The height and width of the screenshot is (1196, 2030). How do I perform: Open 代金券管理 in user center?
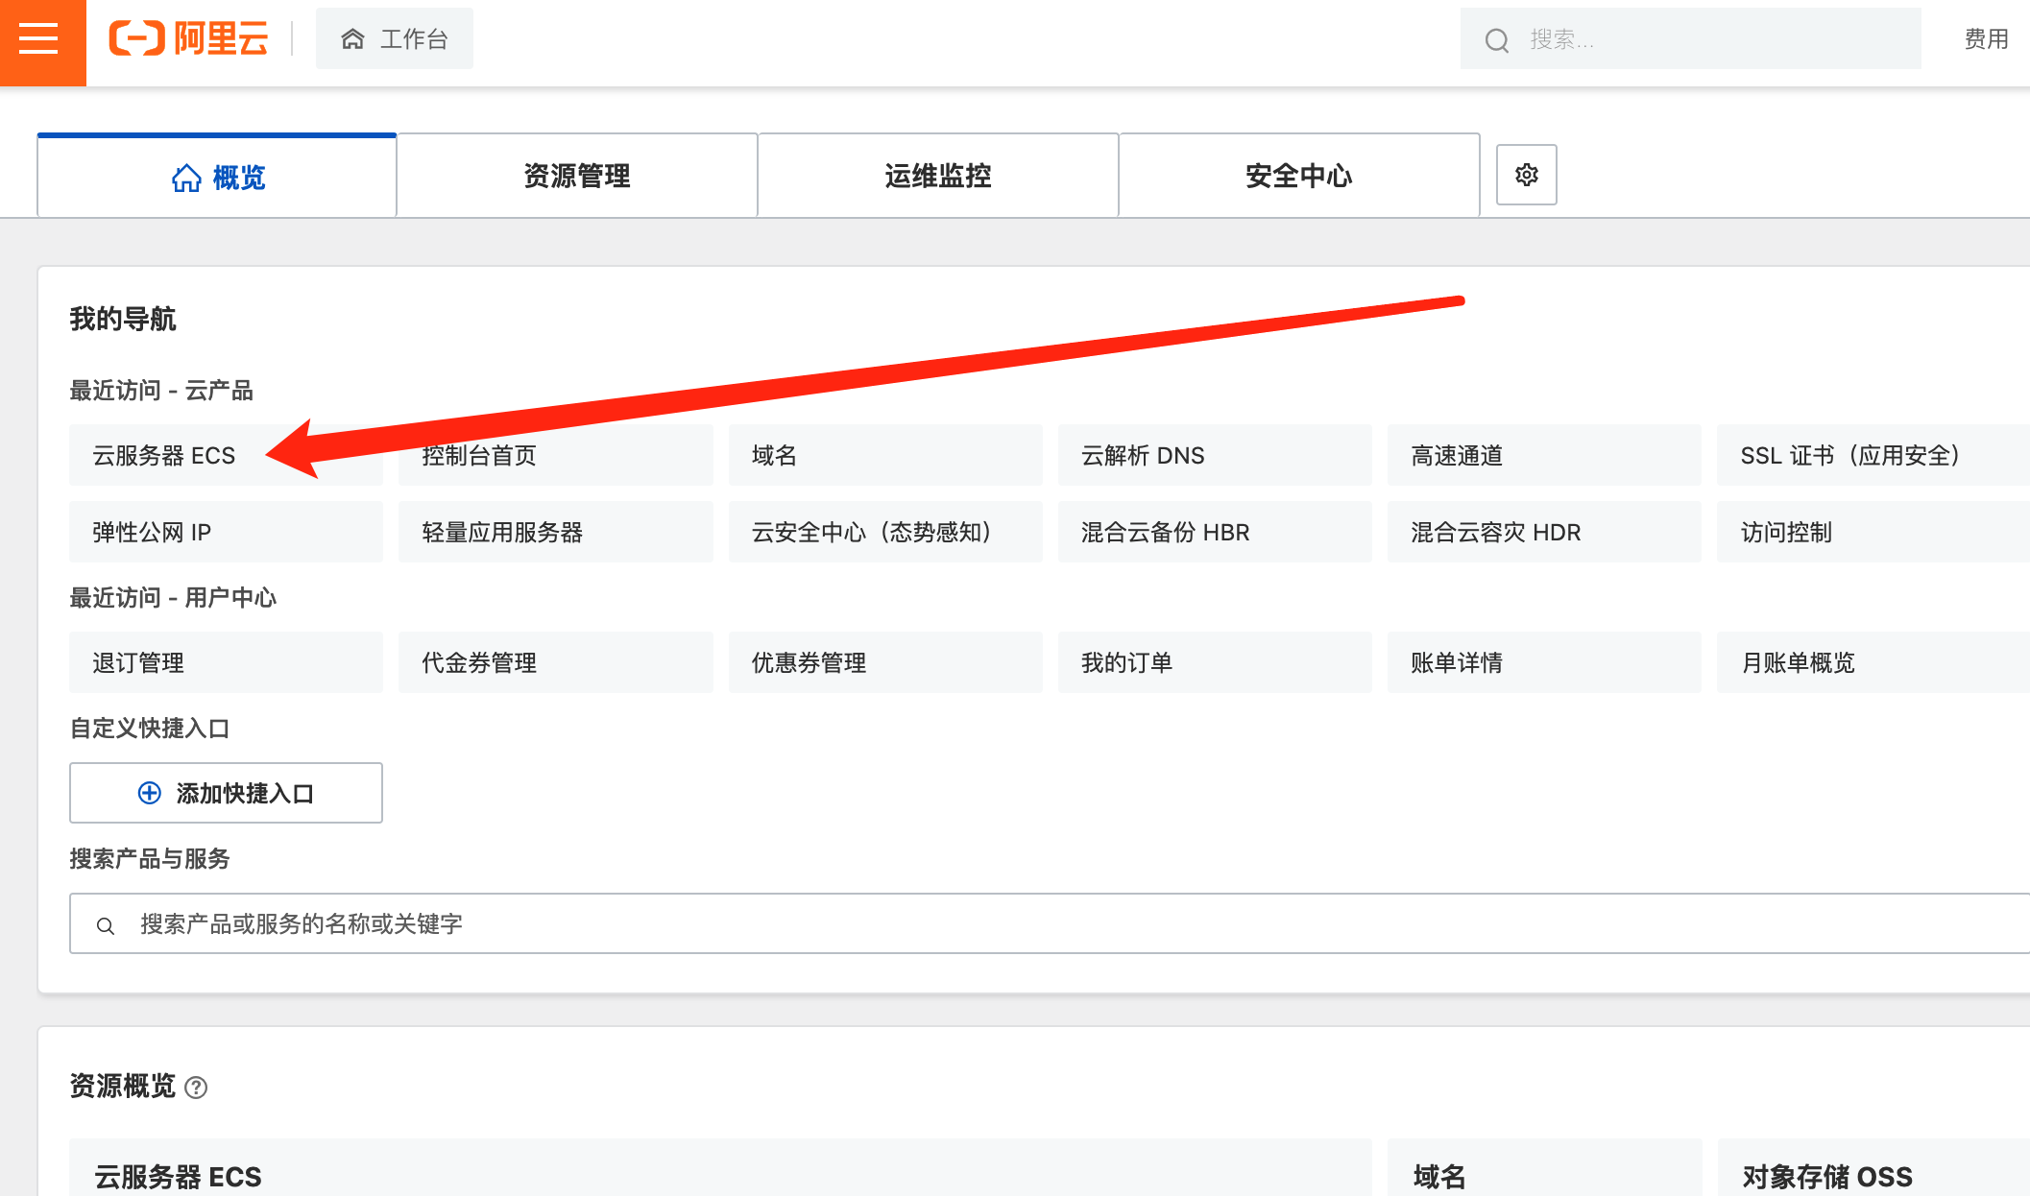[555, 662]
